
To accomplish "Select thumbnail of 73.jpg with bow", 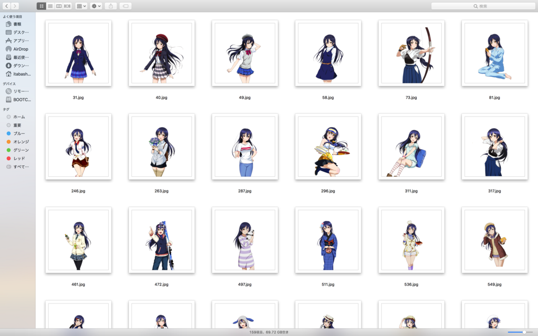I will (x=411, y=53).
